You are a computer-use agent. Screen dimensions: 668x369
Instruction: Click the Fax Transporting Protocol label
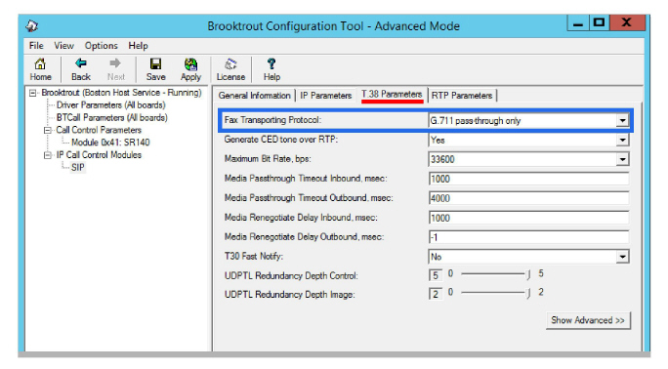(x=272, y=120)
